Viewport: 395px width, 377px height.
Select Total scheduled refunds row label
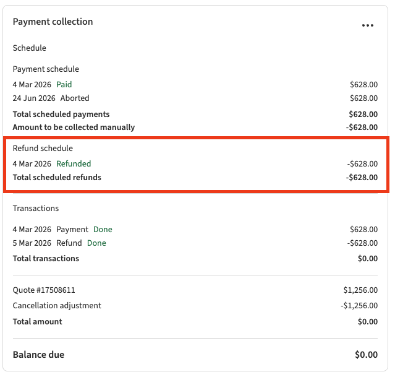[x=57, y=178]
